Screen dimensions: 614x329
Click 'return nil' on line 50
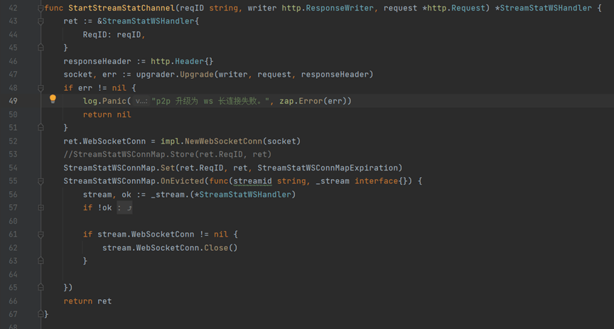click(107, 114)
